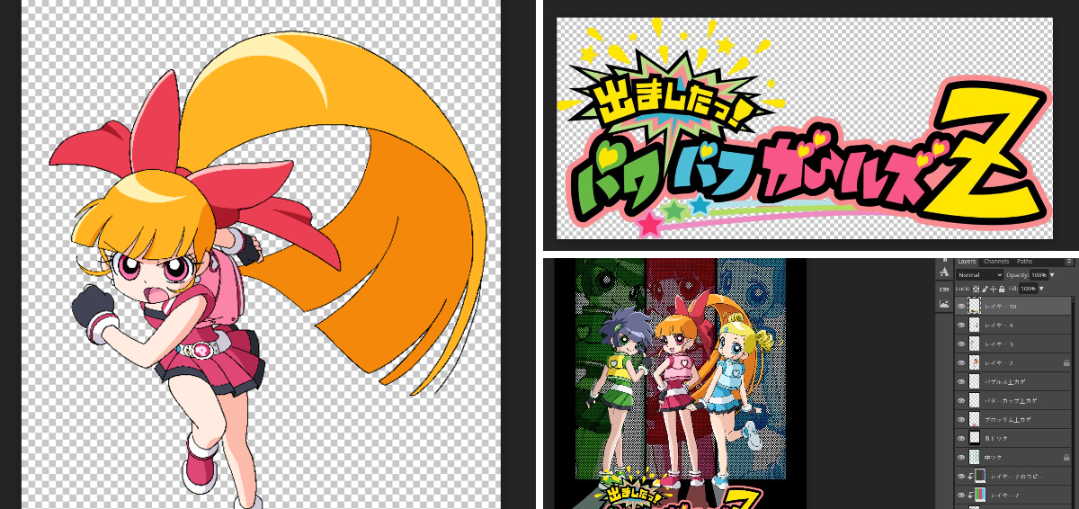Image resolution: width=1079 pixels, height=509 pixels.
Task: Switch to the Layers tab
Action: click(x=967, y=262)
